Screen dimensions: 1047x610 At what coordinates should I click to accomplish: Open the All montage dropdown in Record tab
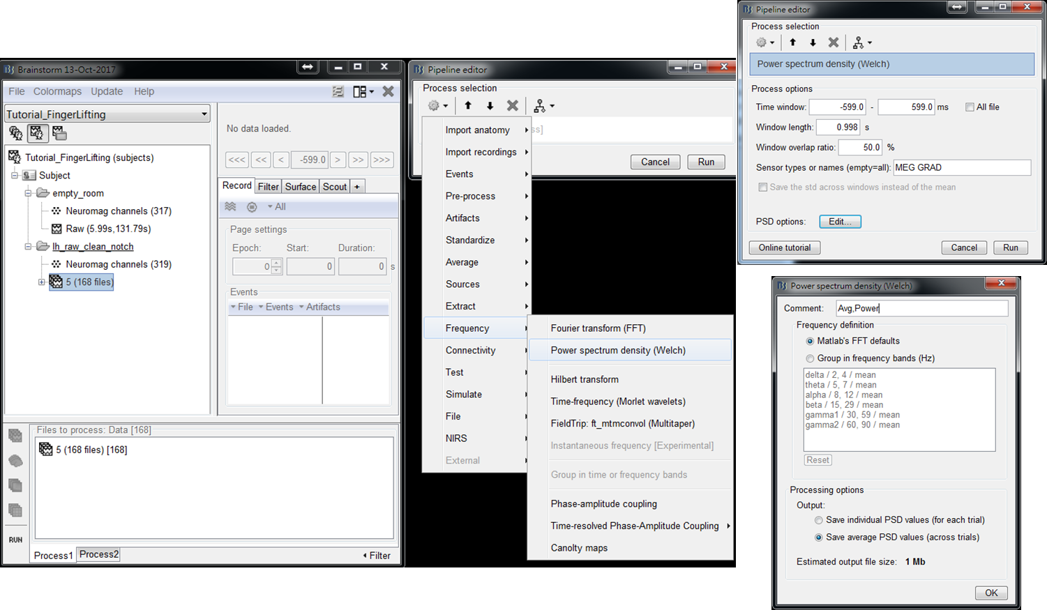pyautogui.click(x=277, y=206)
